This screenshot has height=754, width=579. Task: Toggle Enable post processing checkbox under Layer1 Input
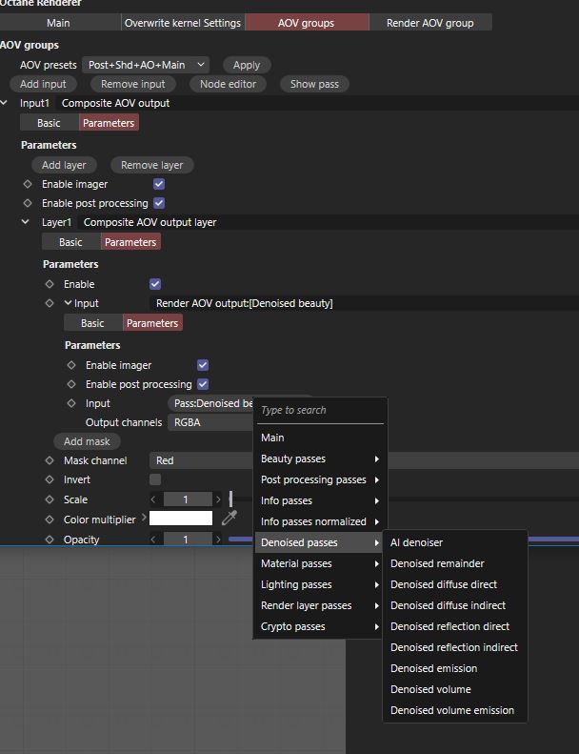(203, 384)
